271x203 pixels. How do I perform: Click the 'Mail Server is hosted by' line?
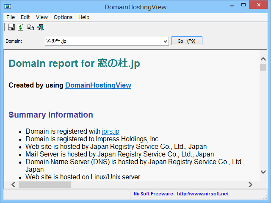coord(119,154)
